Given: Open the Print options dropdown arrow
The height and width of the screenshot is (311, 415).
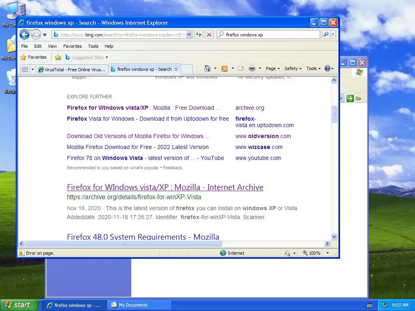Looking at the screenshot, I should 260,68.
